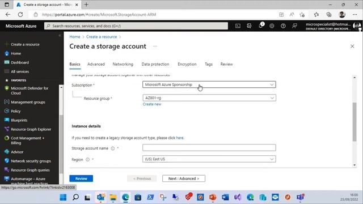The width and height of the screenshot is (363, 204).
Task: Close the Create a storage account blade
Action: click(352, 46)
